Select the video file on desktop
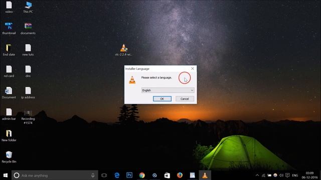This screenshot has width=321, height=180. click(9, 7)
